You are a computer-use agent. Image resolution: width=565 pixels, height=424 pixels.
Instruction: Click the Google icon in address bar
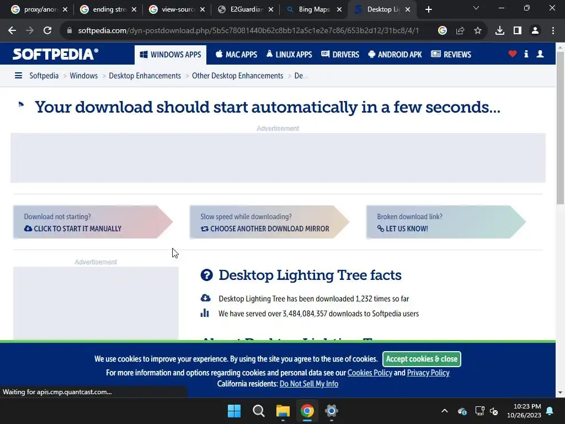443,31
